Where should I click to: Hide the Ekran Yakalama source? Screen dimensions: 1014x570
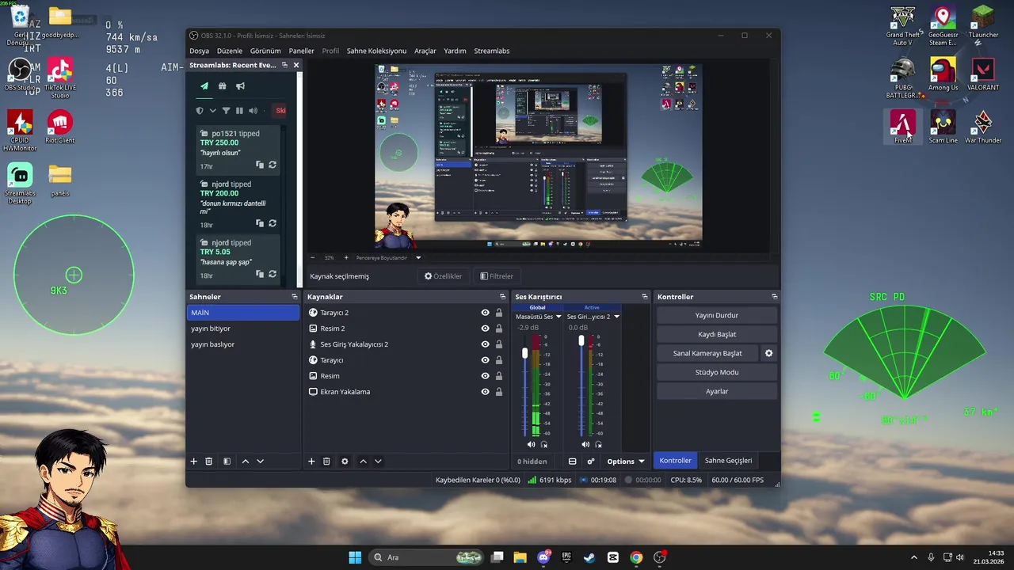[485, 392]
